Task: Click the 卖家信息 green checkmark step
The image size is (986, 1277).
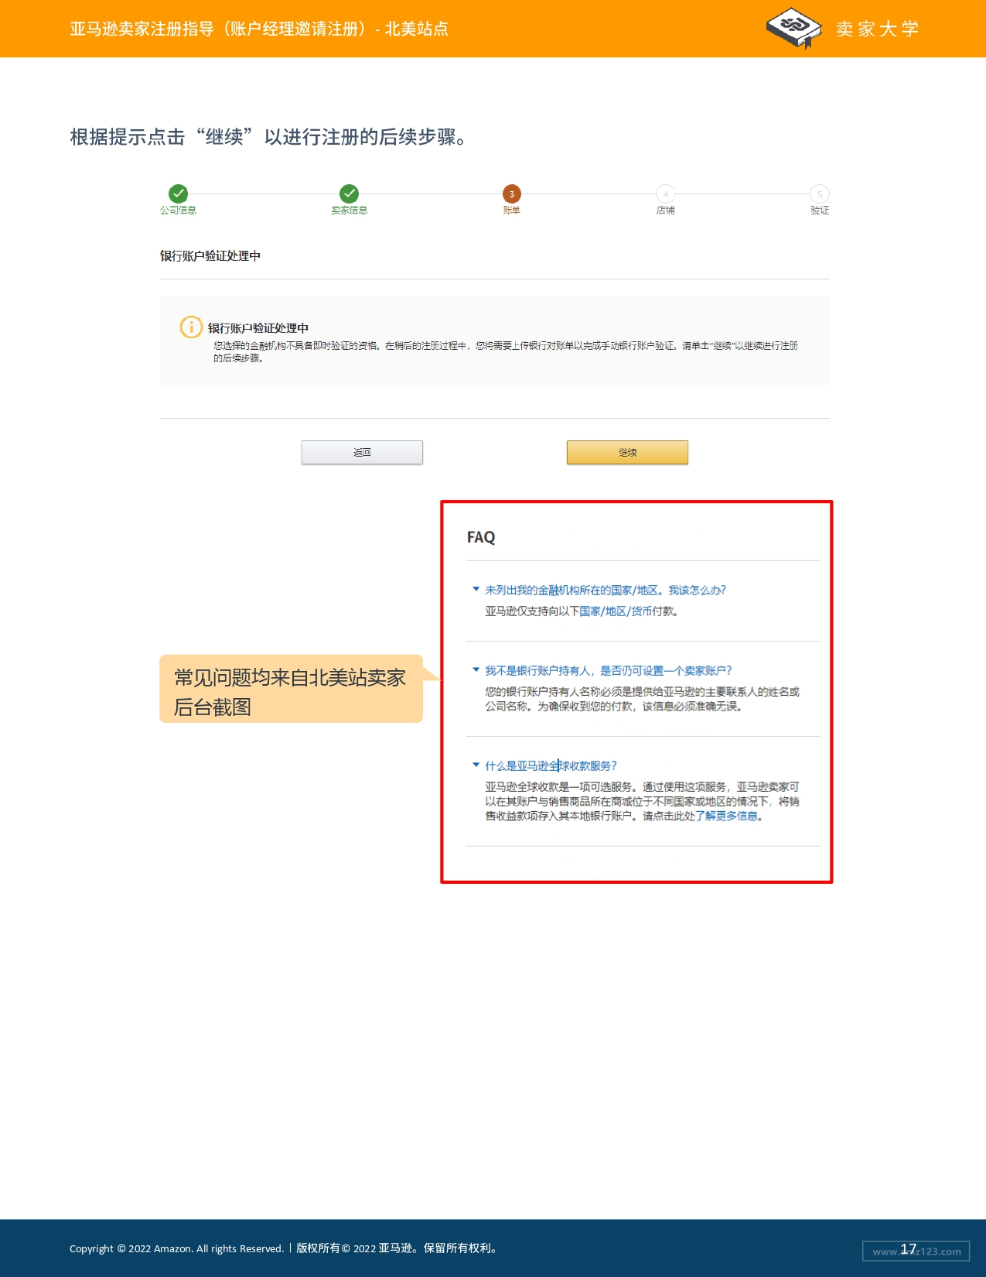Action: tap(350, 193)
